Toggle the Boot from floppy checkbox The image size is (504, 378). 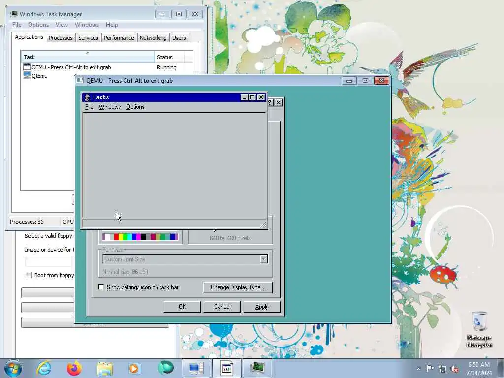pos(29,275)
